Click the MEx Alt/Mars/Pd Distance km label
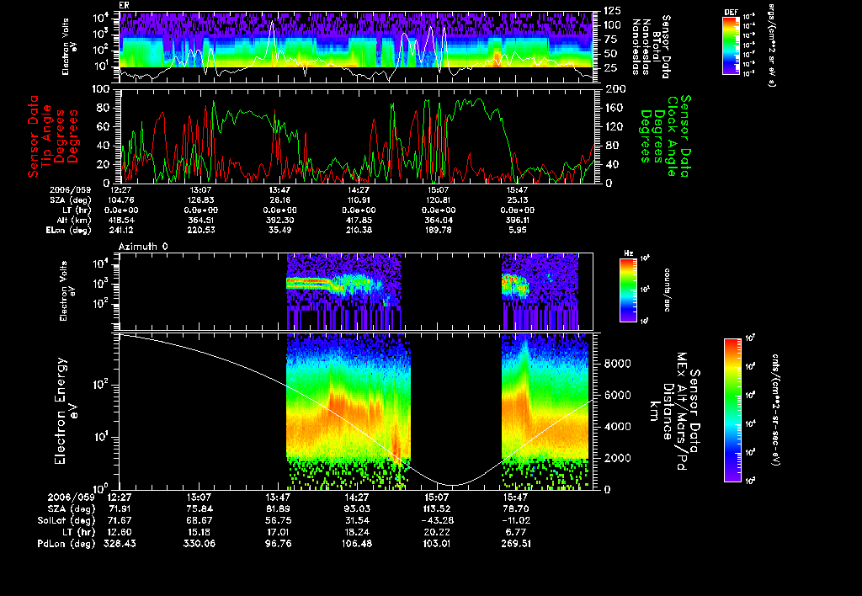862x596 pixels. coord(674,412)
